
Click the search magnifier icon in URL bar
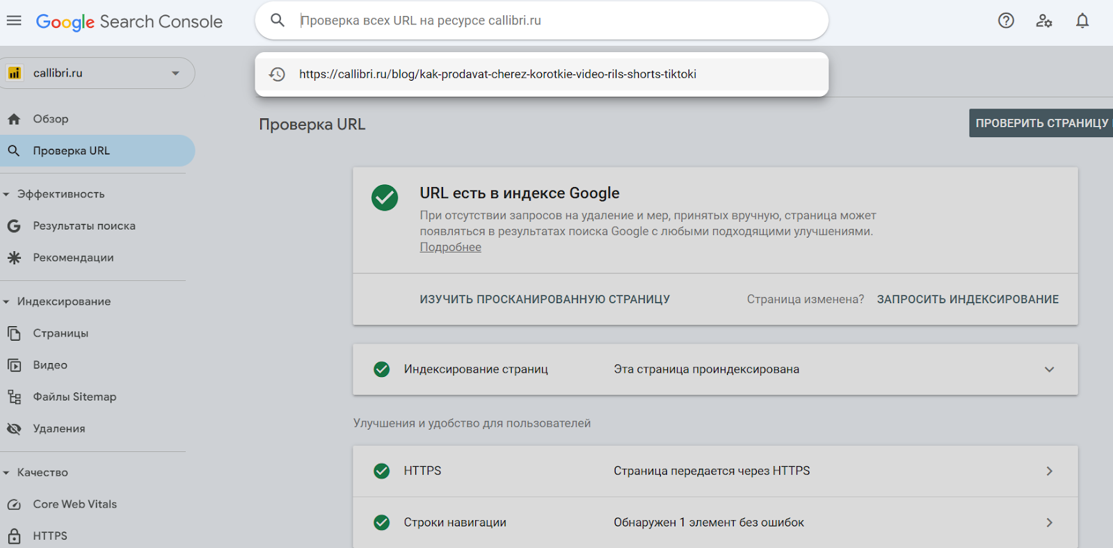(278, 20)
